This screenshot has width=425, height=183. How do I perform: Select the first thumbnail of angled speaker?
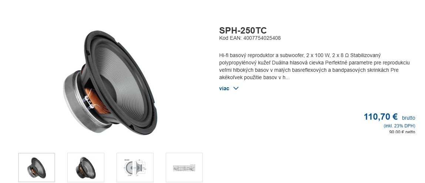37,167
